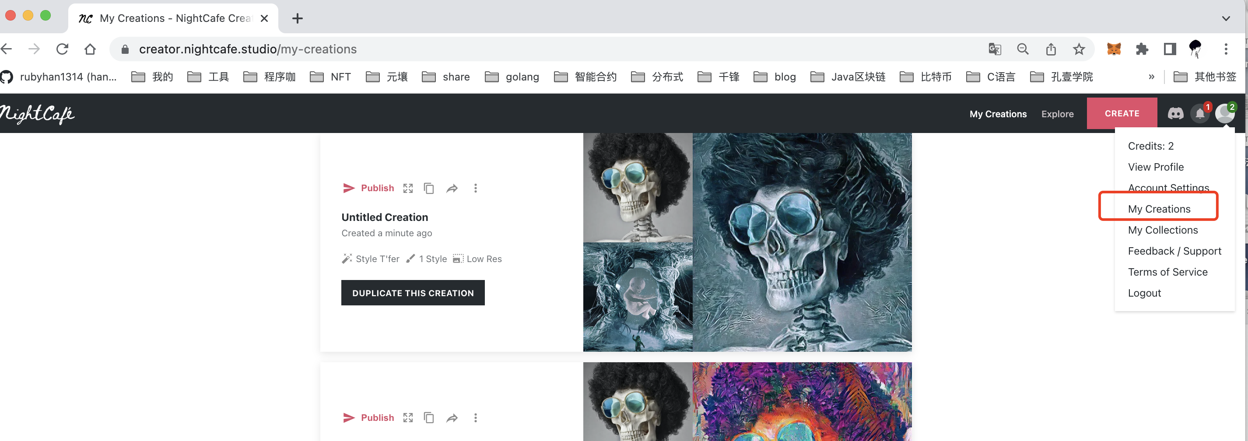Open three-dot menu on the second creation card
Viewport: 1248px width, 441px height.
pyautogui.click(x=475, y=417)
